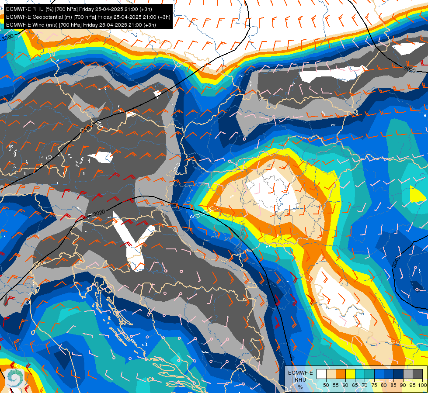Click the 3020 contour label over the Alps
This screenshot has height=393, width=428.
tap(99, 213)
